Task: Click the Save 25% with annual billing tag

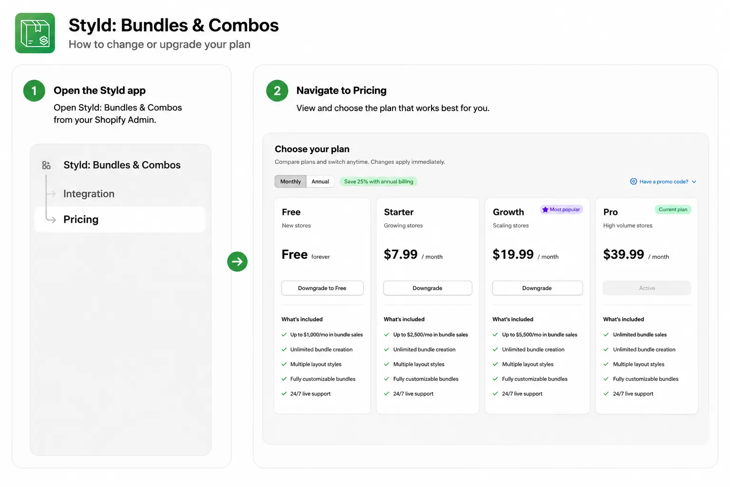Action: [379, 182]
